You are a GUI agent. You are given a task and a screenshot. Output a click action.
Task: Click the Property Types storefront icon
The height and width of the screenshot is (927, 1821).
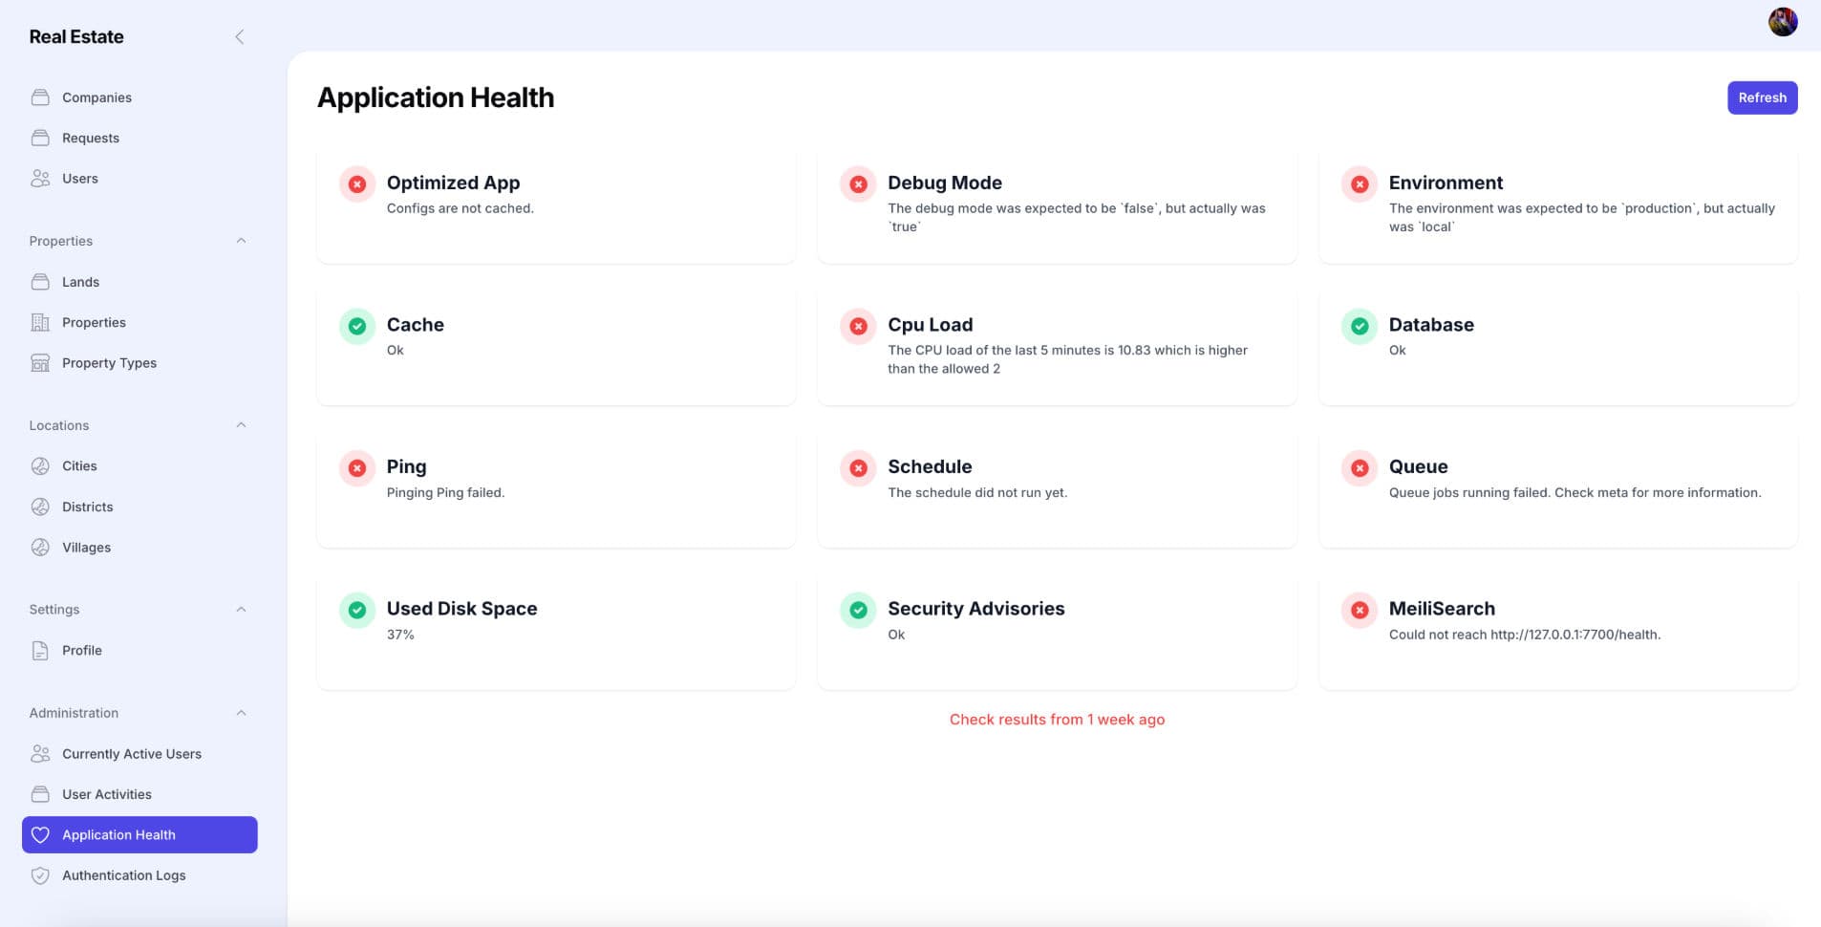coord(40,363)
